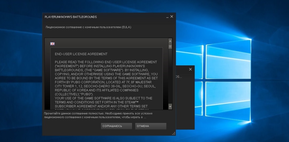Close the PLAYERUNKNOWN'S BATTLEGROUNDS EULA dialog
This screenshot has width=289, height=142.
point(172,17)
